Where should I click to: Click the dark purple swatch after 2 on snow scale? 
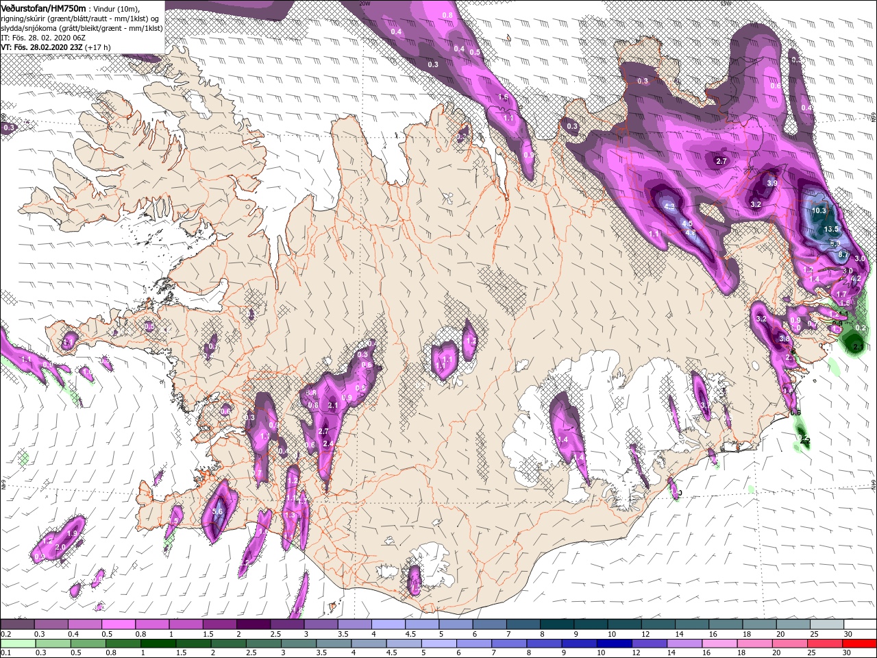pyautogui.click(x=253, y=624)
